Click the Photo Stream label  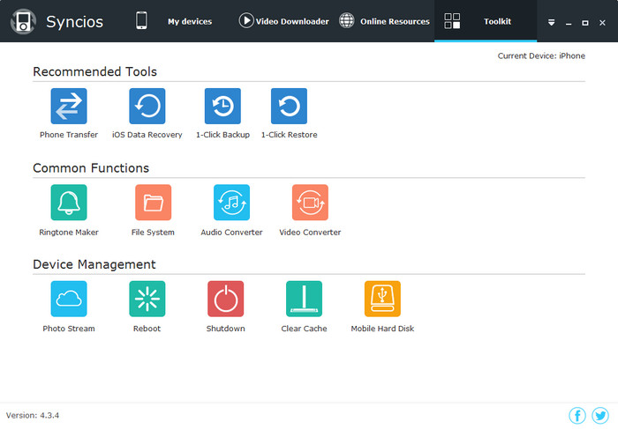69,329
